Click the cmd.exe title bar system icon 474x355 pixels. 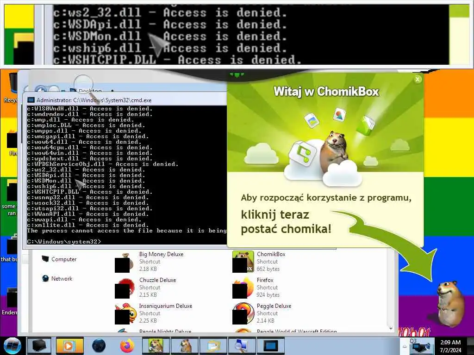31,100
